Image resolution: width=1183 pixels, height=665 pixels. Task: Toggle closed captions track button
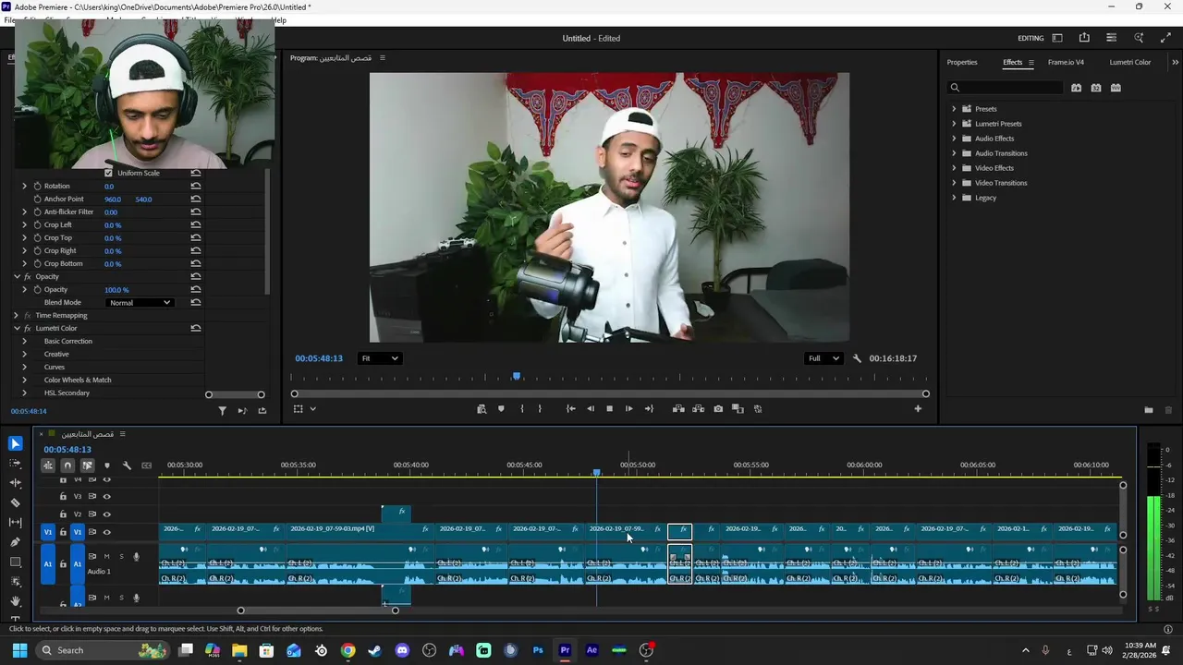click(146, 465)
